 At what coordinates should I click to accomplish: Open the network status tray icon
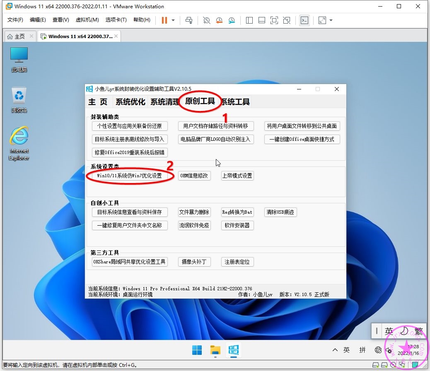(x=378, y=350)
